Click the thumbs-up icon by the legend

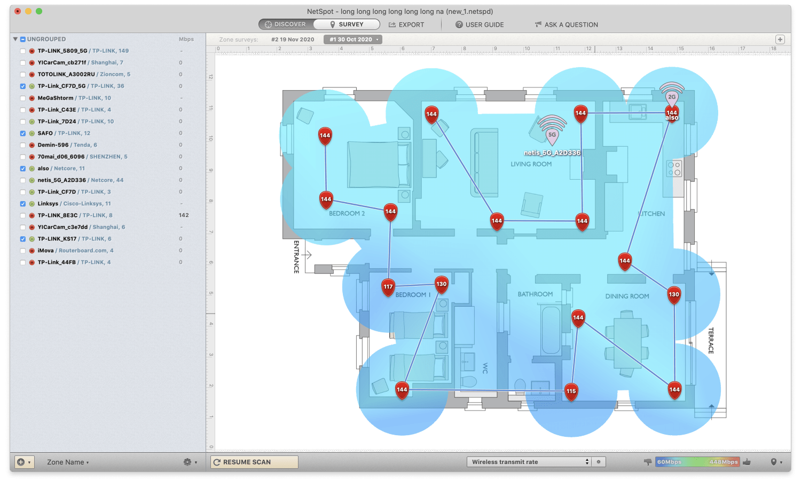747,462
